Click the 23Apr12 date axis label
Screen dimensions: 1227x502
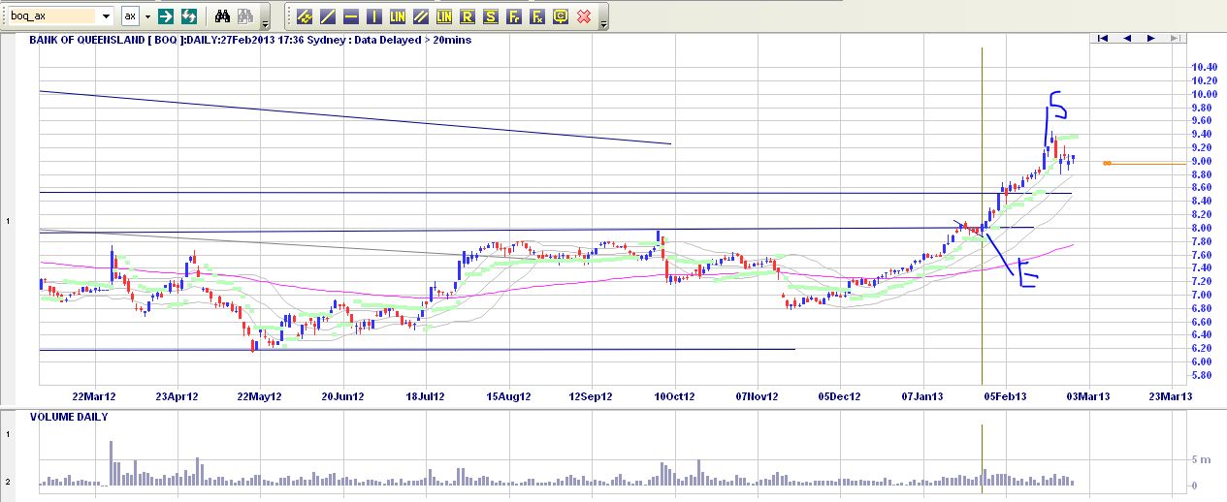pyautogui.click(x=178, y=396)
